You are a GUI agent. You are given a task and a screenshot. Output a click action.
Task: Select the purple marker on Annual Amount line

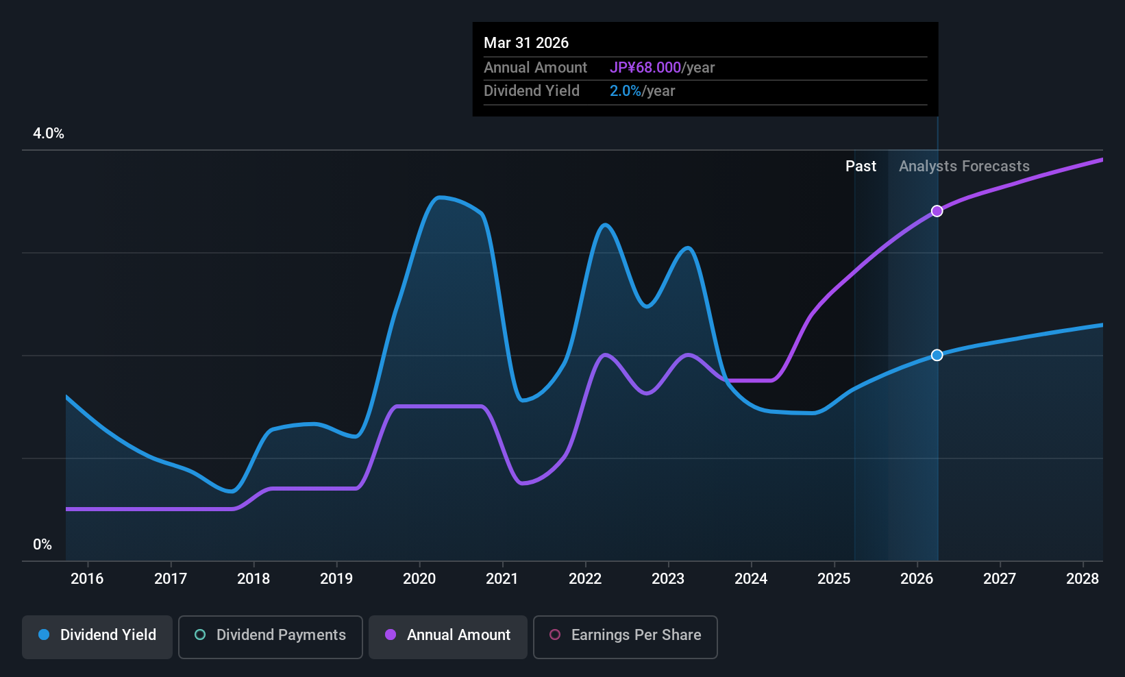(x=937, y=211)
